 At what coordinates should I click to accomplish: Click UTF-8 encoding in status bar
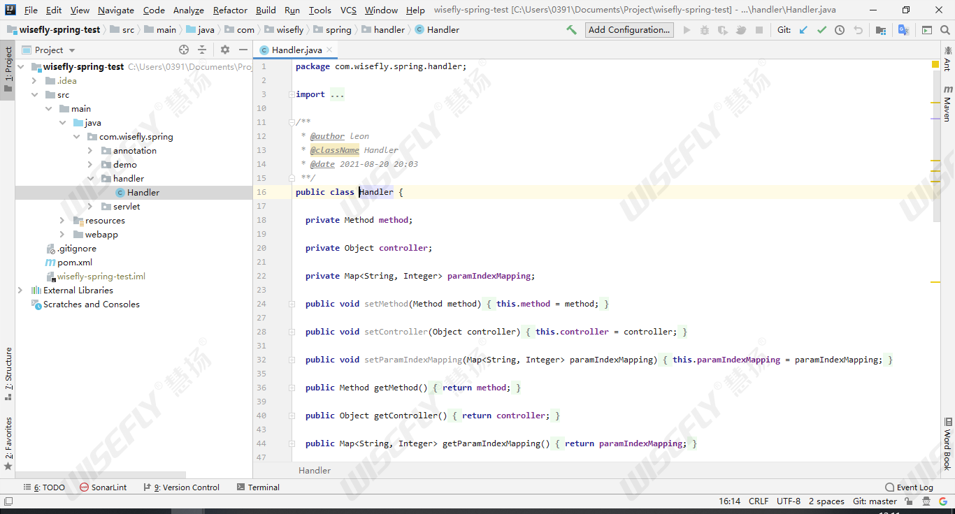[x=789, y=501]
